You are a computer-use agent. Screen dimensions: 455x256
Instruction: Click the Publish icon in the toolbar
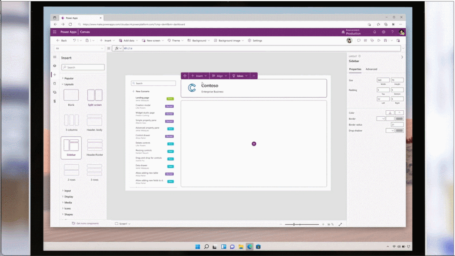tap(398, 40)
